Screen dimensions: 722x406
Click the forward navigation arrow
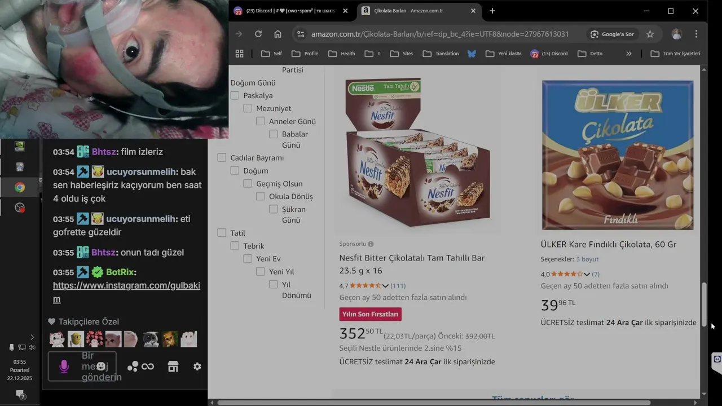pos(239,34)
